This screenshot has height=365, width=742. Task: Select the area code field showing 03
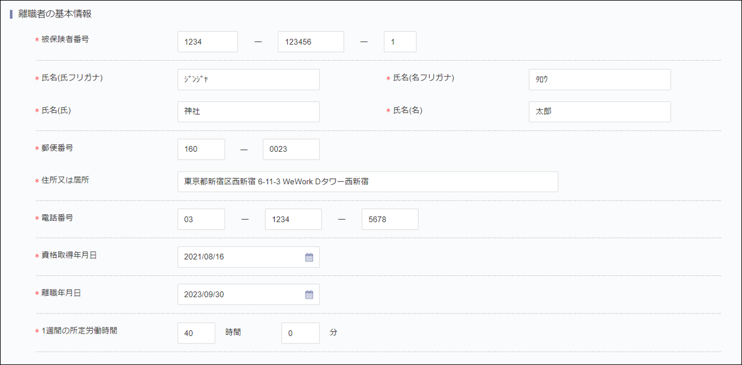[x=201, y=219]
